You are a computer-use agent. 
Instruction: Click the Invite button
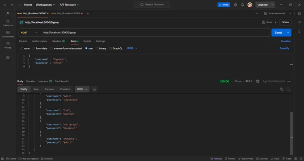pos(224,4)
